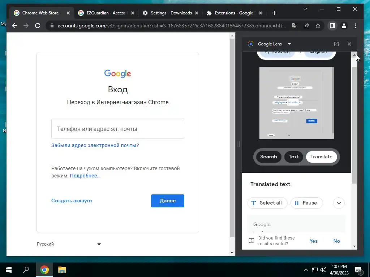Close the Extensions tab
The width and height of the screenshot is (370, 277).
(x=261, y=13)
